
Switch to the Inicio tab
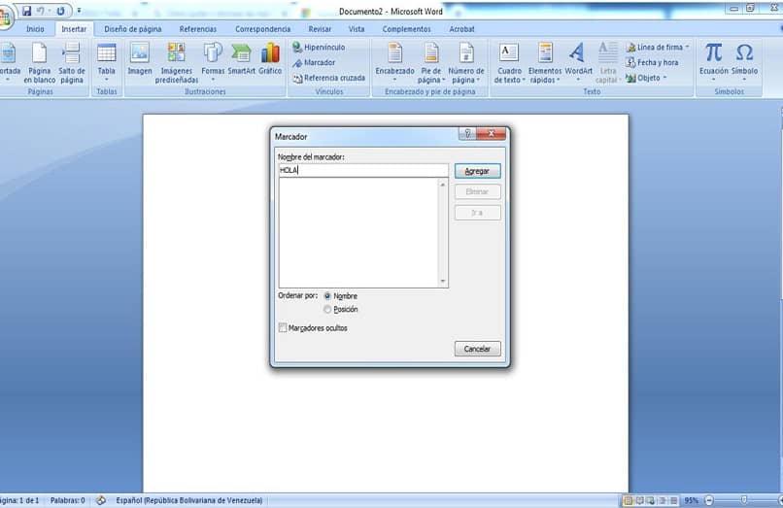(x=35, y=29)
